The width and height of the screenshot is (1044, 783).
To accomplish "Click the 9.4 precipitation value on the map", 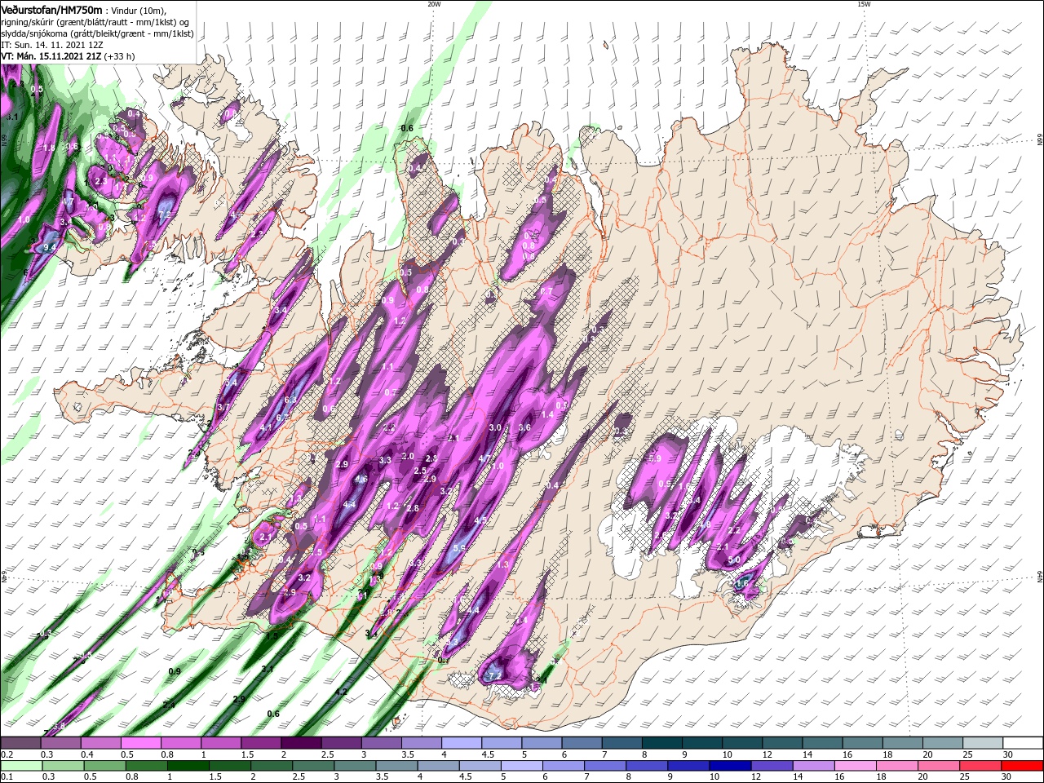I will pyautogui.click(x=49, y=246).
